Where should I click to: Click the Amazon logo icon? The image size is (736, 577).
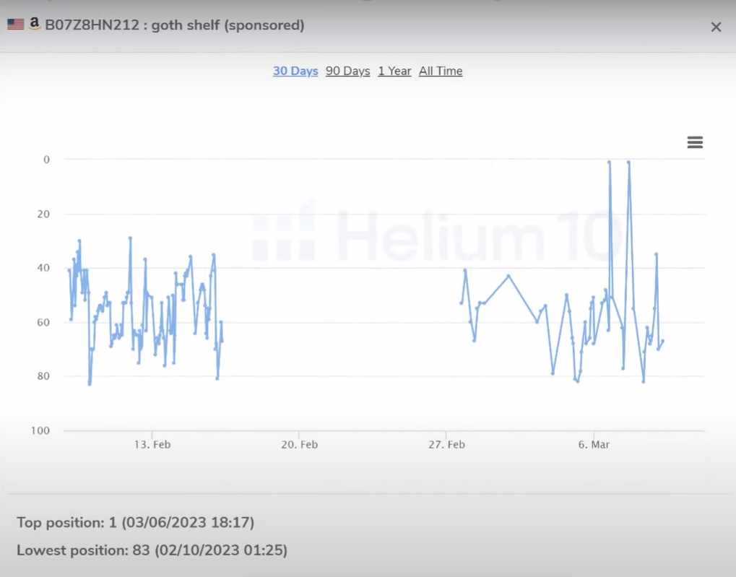(x=34, y=24)
